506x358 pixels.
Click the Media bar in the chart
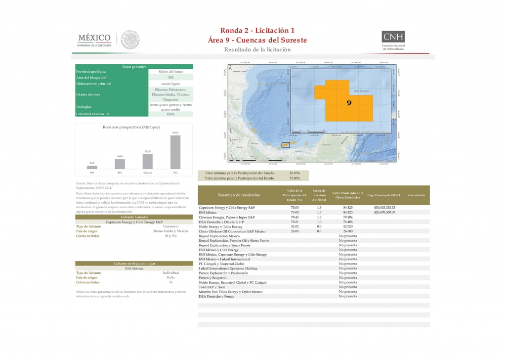[147, 161]
